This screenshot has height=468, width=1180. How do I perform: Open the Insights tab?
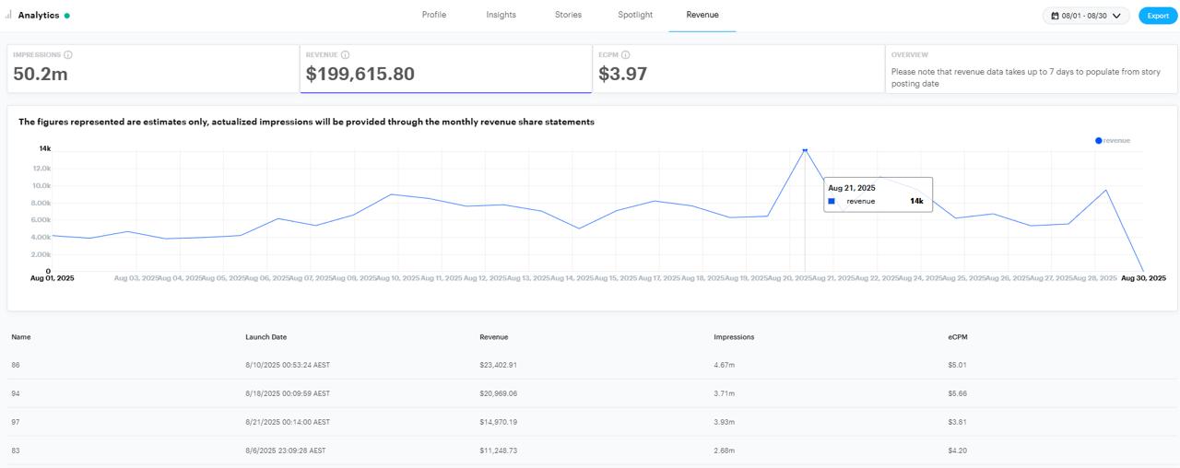(x=501, y=15)
